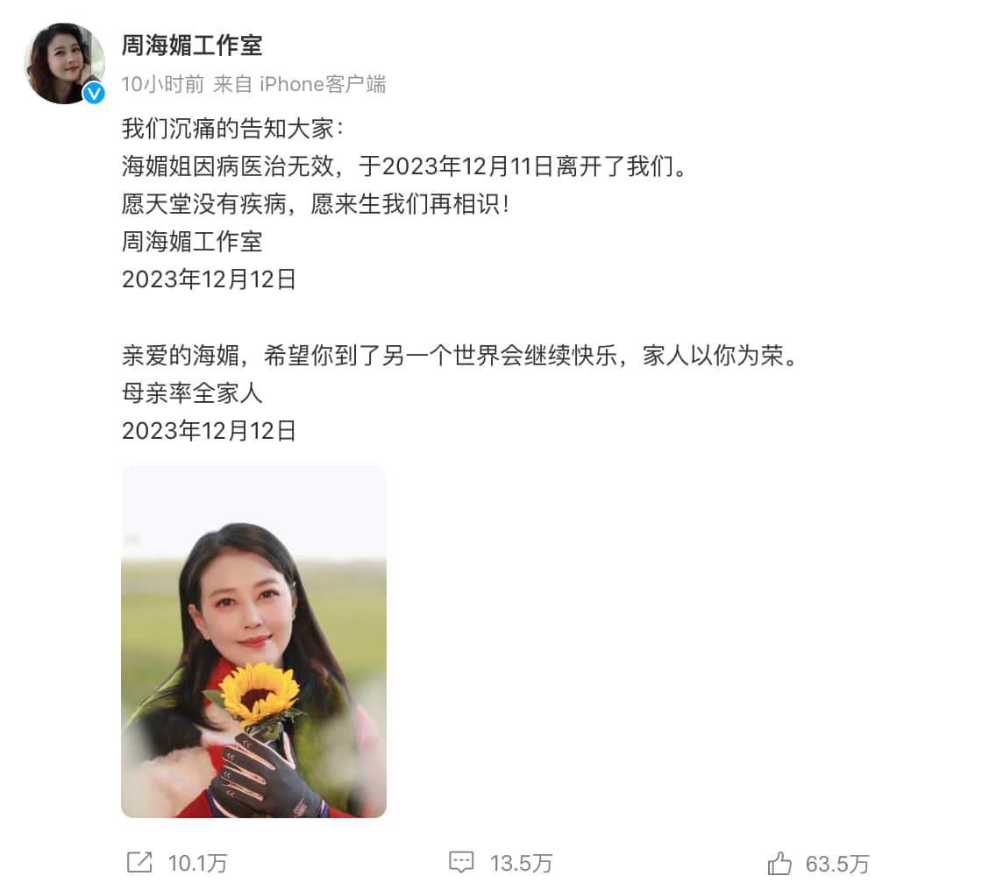Click the final date below 母亲率全家人
The image size is (989, 890).
point(209,431)
